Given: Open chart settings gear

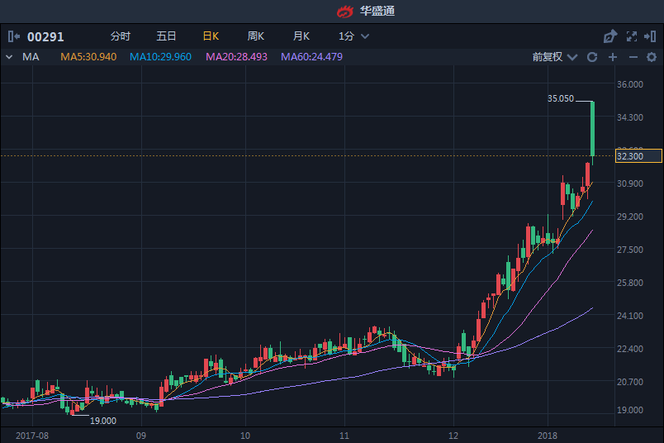Looking at the screenshot, I should (x=652, y=57).
